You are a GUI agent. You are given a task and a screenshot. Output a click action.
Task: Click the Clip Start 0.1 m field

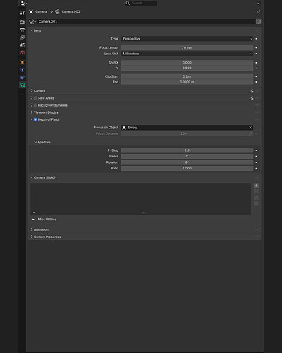[x=187, y=76]
